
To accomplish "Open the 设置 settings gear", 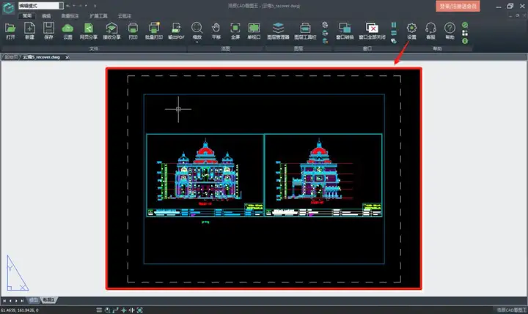I will (411, 29).
